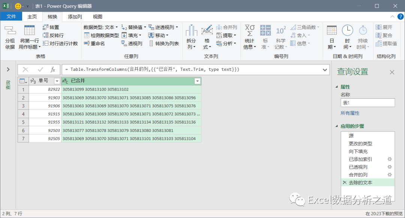Image resolution: width=405 pixels, height=218 pixels.
Task: Open the 数据类型: 文本 dropdown
Action: coord(101,27)
